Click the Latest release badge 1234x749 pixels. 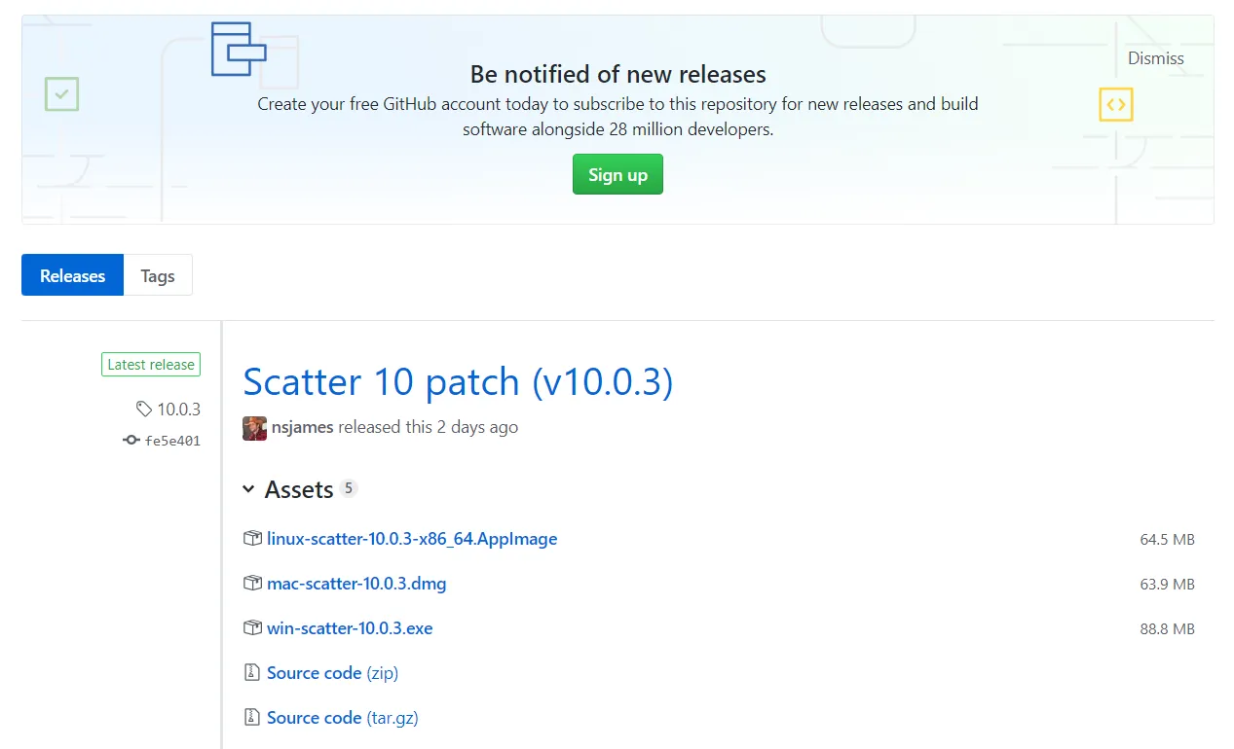tap(151, 365)
